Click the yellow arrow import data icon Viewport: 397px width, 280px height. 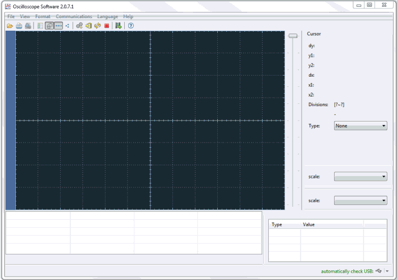pos(88,26)
